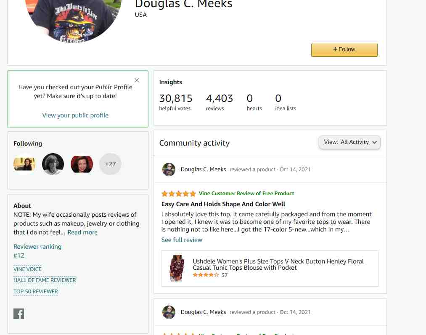Open View your public profile link

click(x=75, y=115)
